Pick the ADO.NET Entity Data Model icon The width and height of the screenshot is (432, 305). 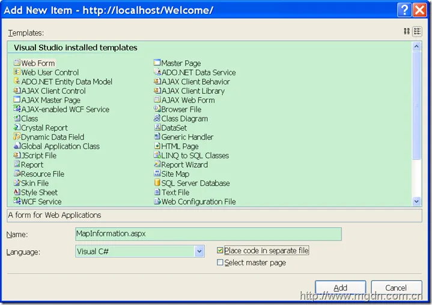coord(17,81)
